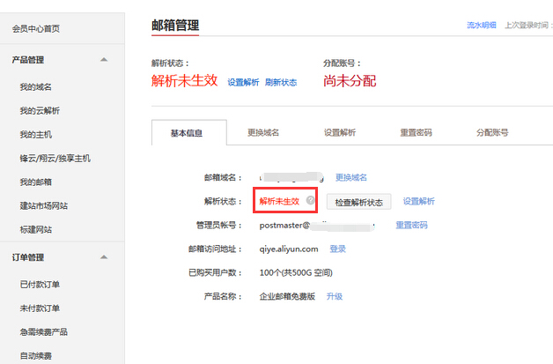Click the help question mark icon
The image size is (553, 364).
coord(310,201)
